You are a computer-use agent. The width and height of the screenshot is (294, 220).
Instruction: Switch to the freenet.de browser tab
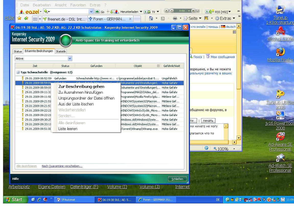[65, 19]
